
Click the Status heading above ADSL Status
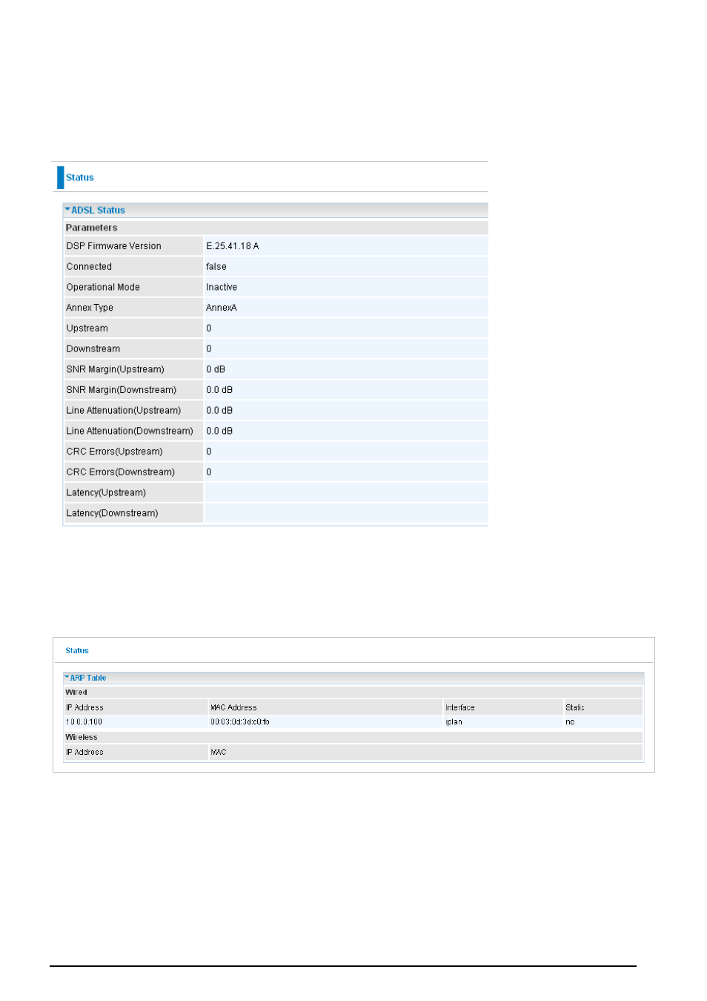(80, 178)
